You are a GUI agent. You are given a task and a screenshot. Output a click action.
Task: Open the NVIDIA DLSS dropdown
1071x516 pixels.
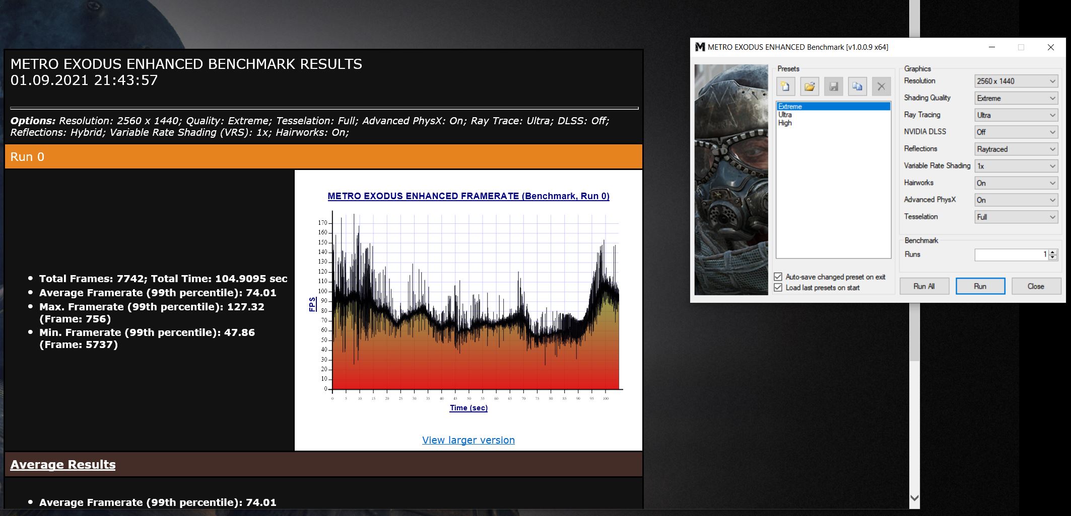[x=1016, y=132]
